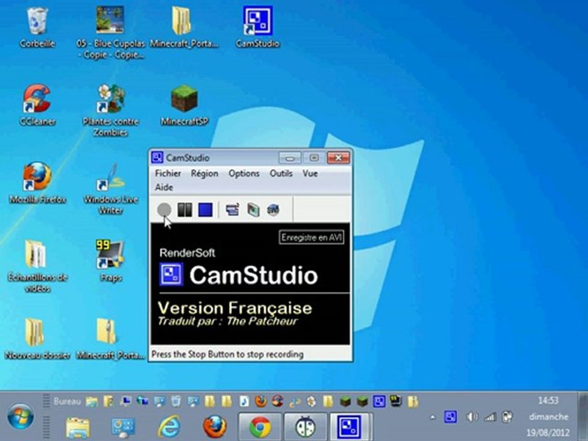Screen dimensions: 588x441
Task: Select the CamStudio desktop shortcut
Action: [258, 28]
